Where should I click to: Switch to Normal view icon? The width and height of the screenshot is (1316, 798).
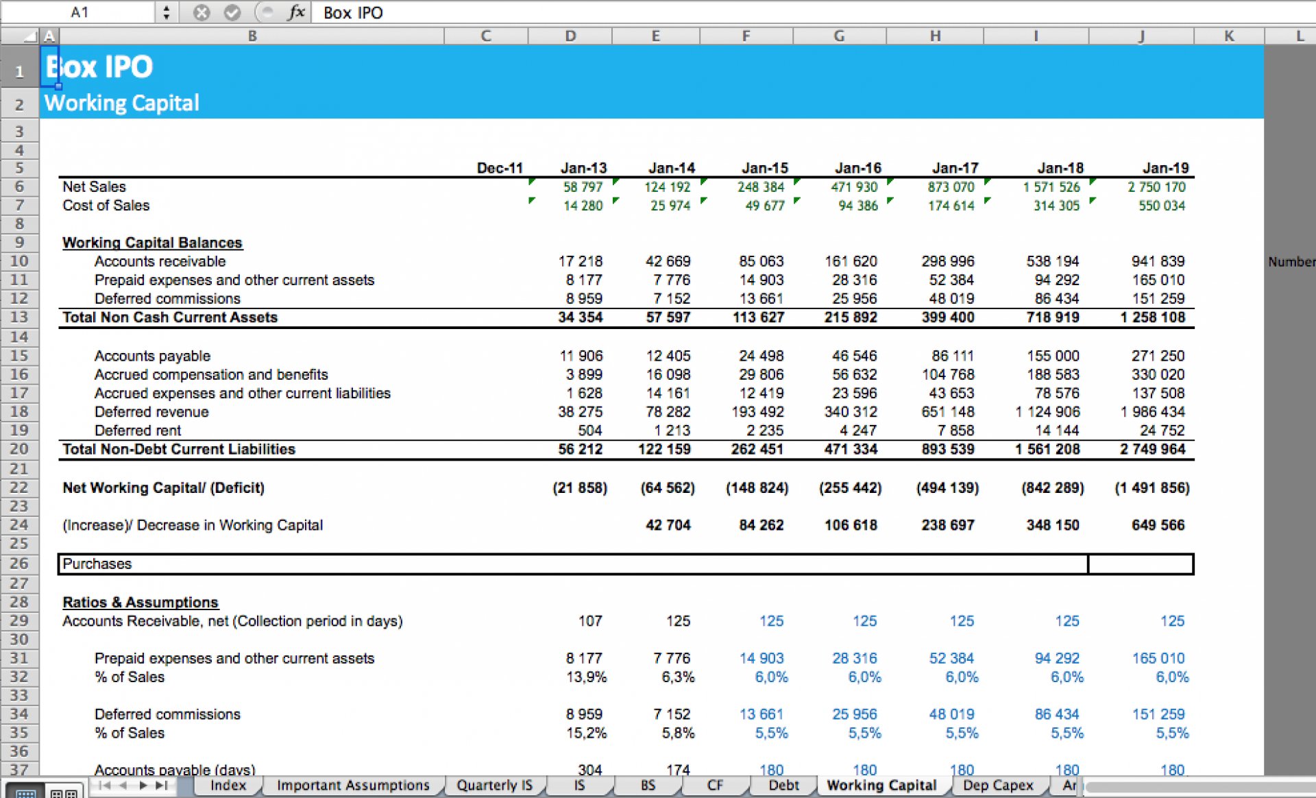pyautogui.click(x=25, y=793)
